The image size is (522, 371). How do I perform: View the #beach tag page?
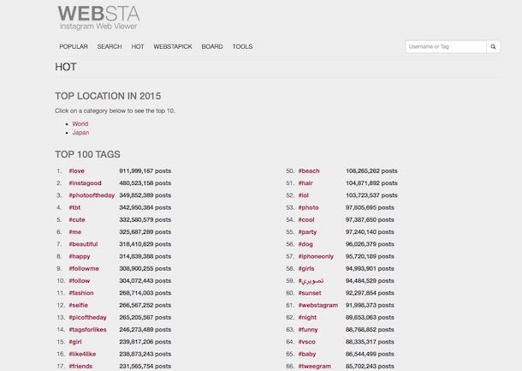[x=309, y=171]
